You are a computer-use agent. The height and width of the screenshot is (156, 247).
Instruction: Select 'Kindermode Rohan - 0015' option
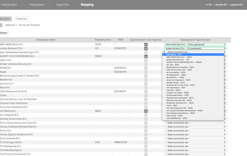click(193, 95)
